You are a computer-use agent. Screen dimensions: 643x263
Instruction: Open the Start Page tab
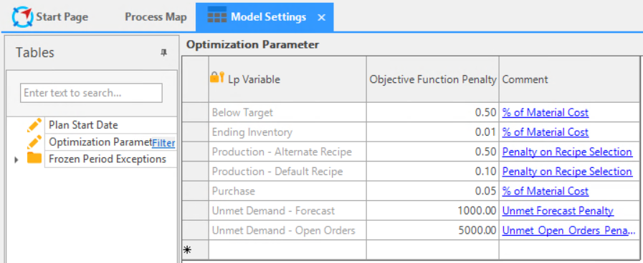[50, 16]
